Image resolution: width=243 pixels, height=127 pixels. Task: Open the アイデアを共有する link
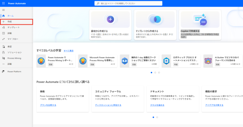[214, 105]
